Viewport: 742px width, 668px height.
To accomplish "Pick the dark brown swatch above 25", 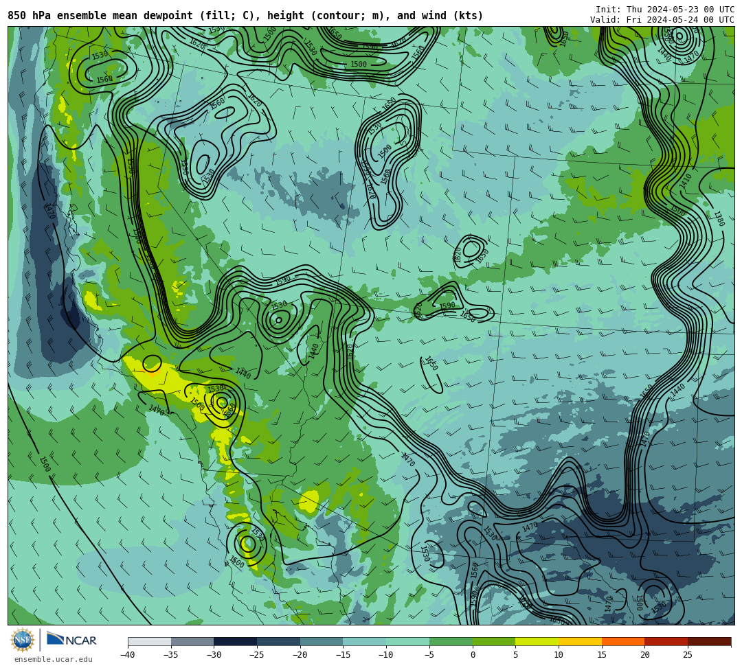I will tap(709, 641).
